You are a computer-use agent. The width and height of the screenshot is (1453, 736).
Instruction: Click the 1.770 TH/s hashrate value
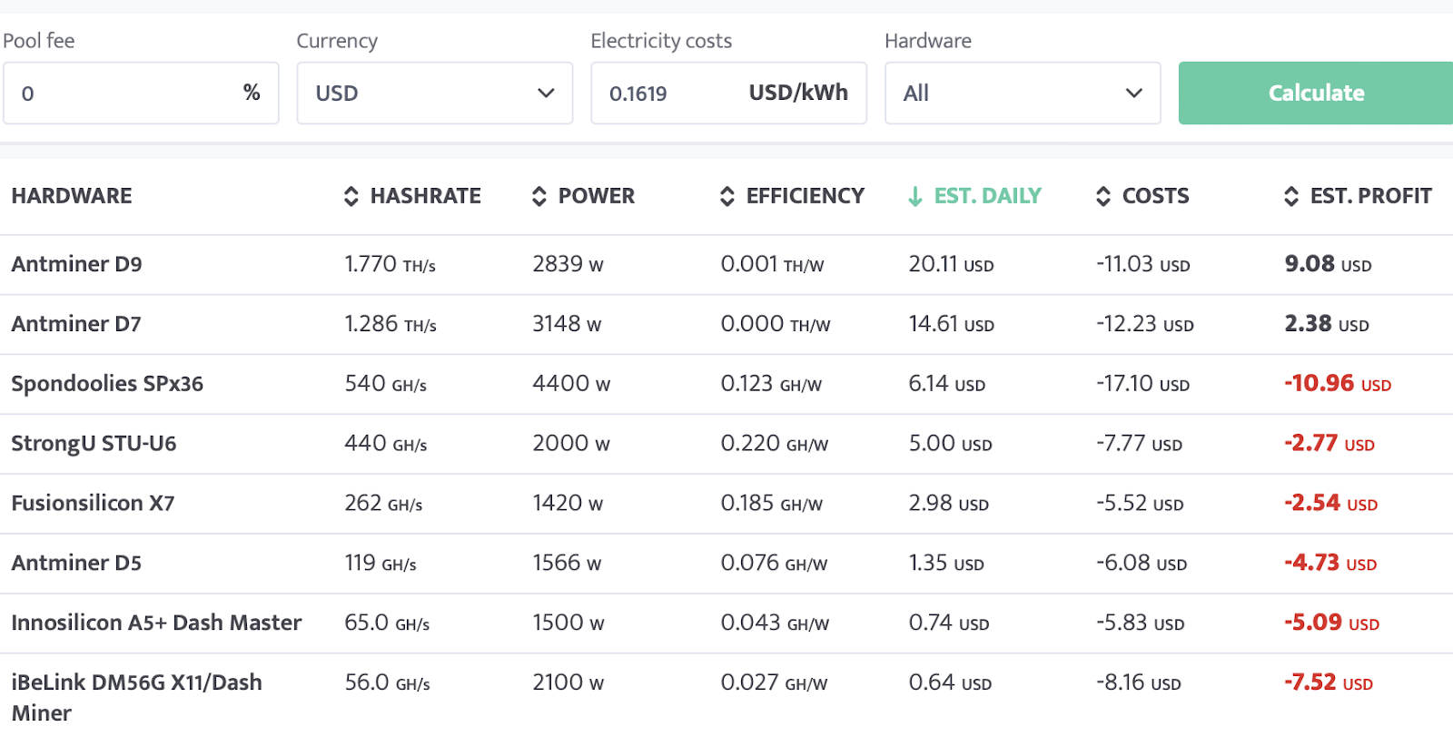point(390,264)
